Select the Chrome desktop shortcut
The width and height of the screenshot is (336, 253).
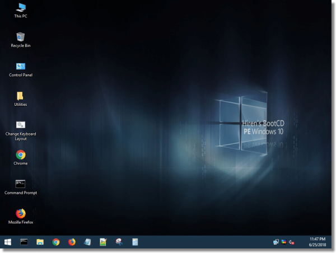coord(21,157)
